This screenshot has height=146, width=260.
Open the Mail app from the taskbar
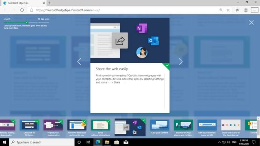coord(126,142)
